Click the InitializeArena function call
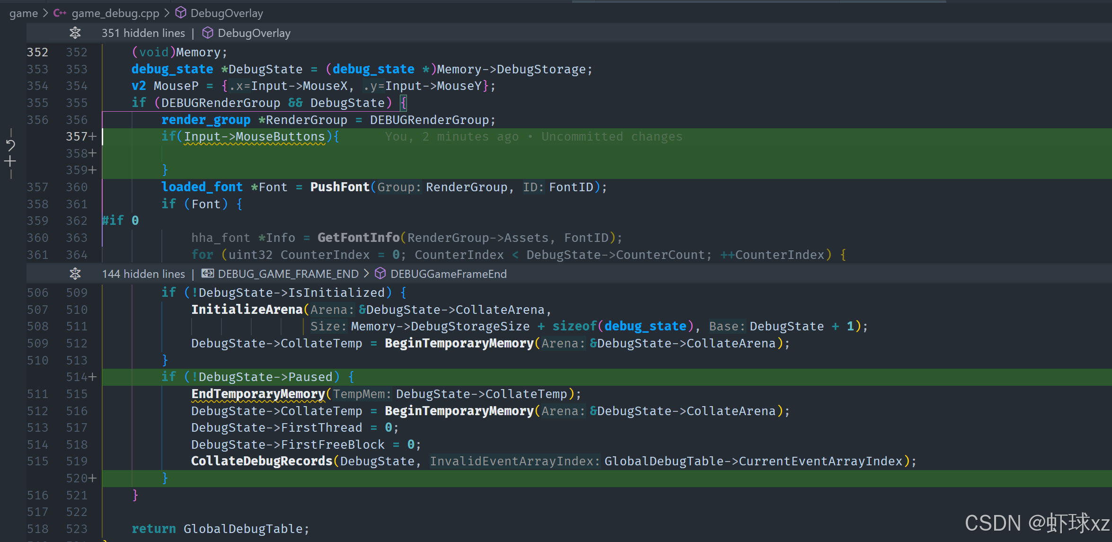This screenshot has height=542, width=1112. [x=247, y=310]
